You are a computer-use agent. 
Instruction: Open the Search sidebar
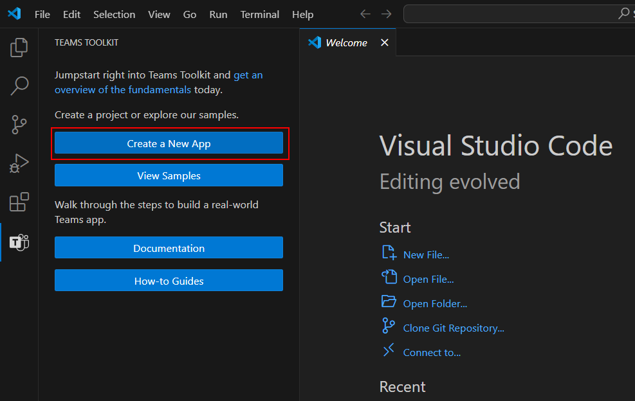19,85
